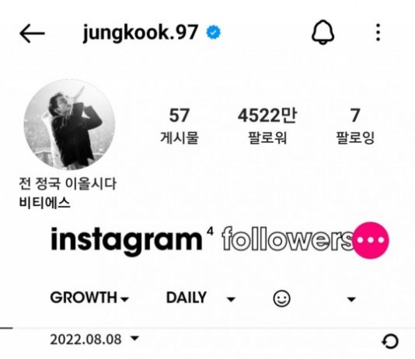Open the 7 following list
The height and width of the screenshot is (359, 415).
point(355,126)
